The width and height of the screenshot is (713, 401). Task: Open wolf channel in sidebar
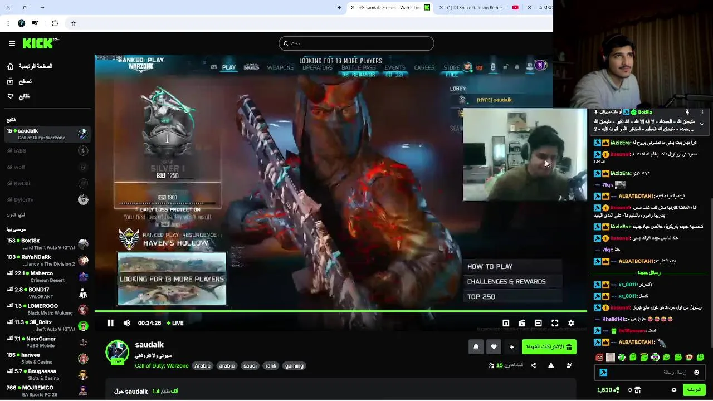tap(47, 167)
